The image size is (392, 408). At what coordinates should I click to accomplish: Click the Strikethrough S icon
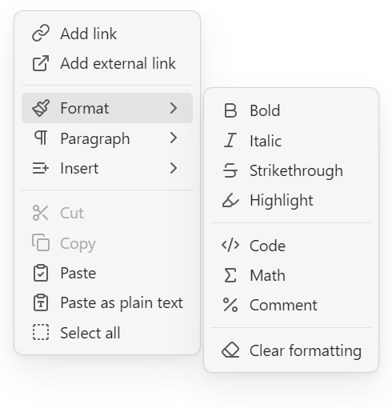pos(230,170)
